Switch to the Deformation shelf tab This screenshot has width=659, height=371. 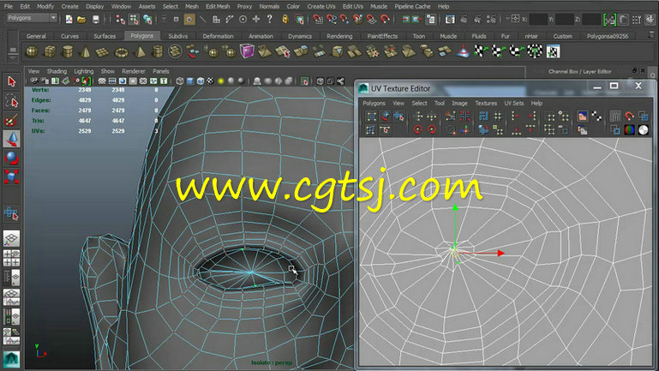(x=218, y=36)
